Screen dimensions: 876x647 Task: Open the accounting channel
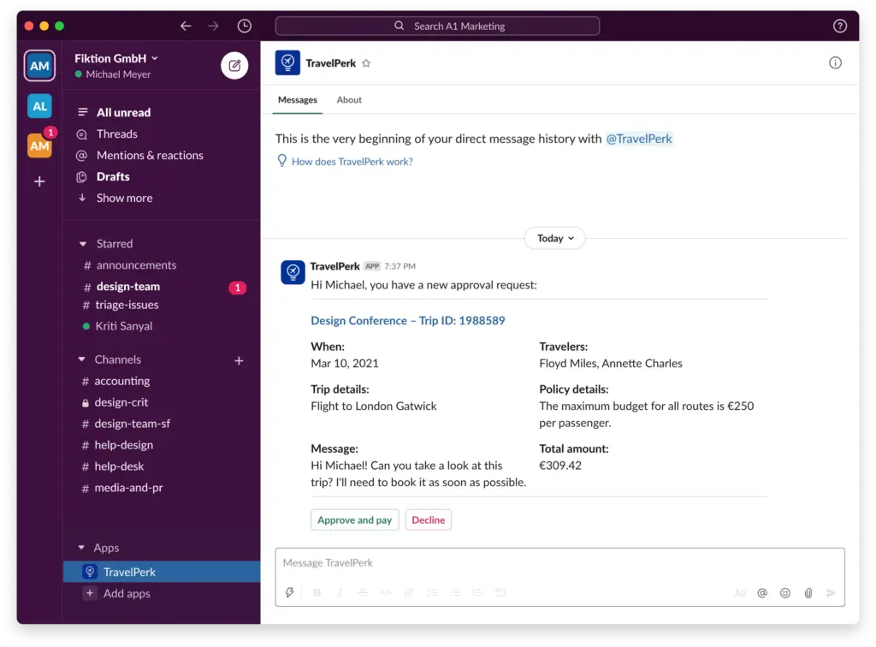[x=121, y=381]
